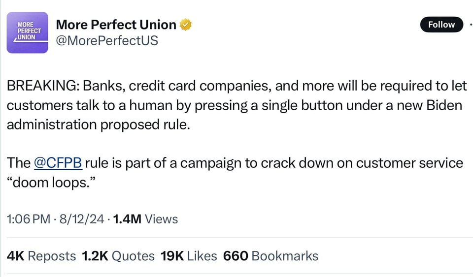Open the More Perfect Union profile avatar
The image size is (473, 277).
[x=27, y=32]
